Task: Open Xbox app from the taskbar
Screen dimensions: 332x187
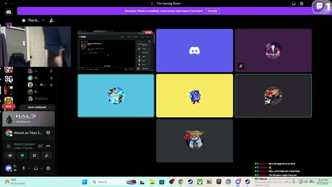Action: coord(200,182)
